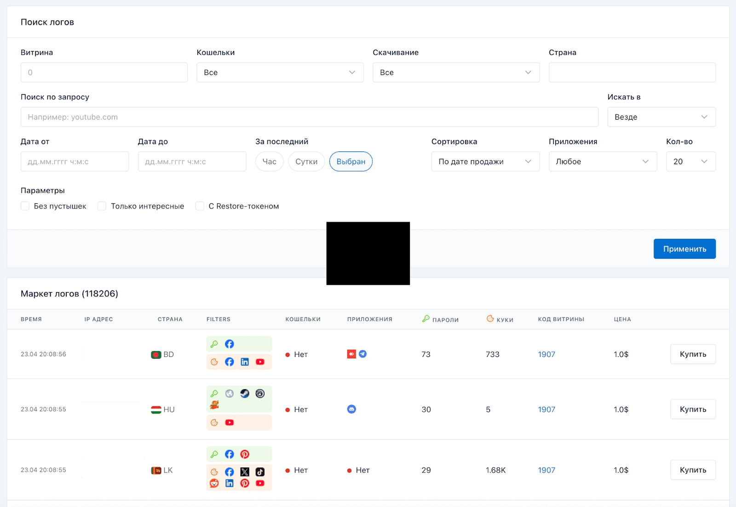Click the Ubisoft swirl icon in the HU row
Viewport: 736px width, 507px height.
click(260, 393)
